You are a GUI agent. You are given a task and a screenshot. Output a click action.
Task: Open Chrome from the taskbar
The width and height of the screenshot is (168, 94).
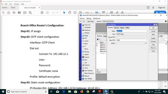click(x=88, y=92)
